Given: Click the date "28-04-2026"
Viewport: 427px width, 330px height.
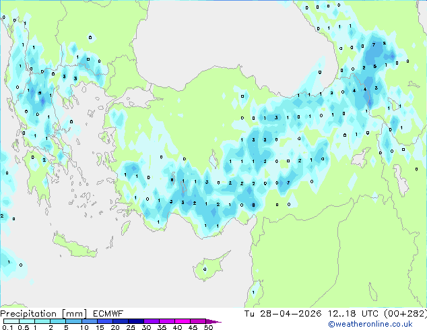Looking at the screenshot, I should pos(290,314).
